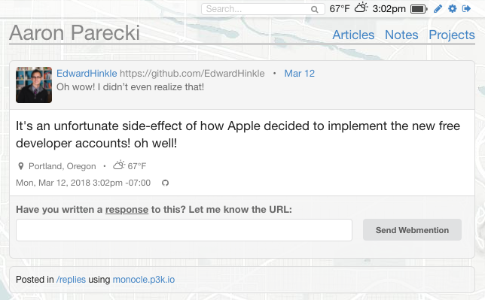Click the Send Webmention button

click(x=412, y=230)
